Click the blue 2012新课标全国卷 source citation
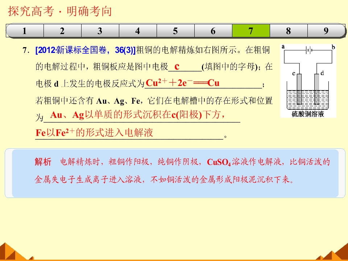Image resolution: width=348 pixels, height=261 pixels. [86, 50]
